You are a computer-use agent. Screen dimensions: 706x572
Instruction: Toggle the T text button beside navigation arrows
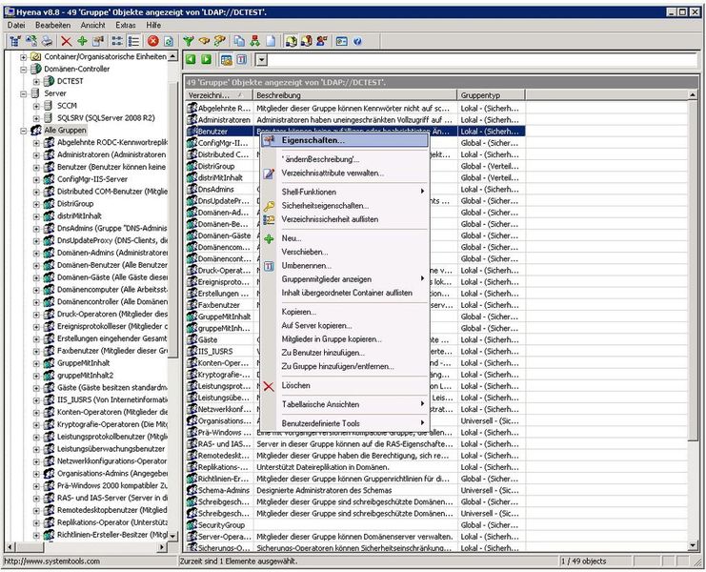click(242, 59)
